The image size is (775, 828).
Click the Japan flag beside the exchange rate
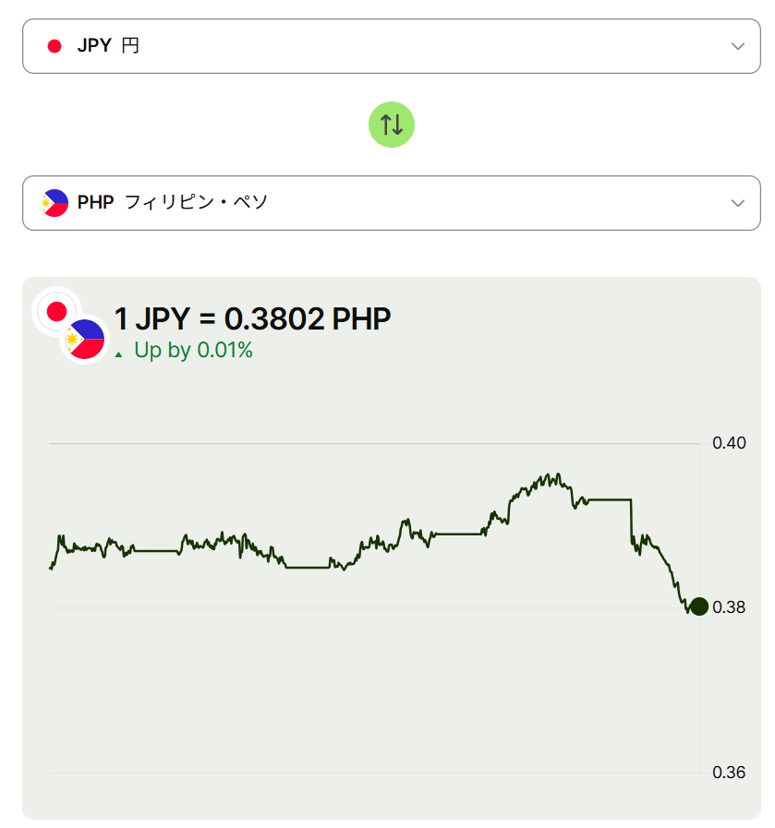(56, 311)
